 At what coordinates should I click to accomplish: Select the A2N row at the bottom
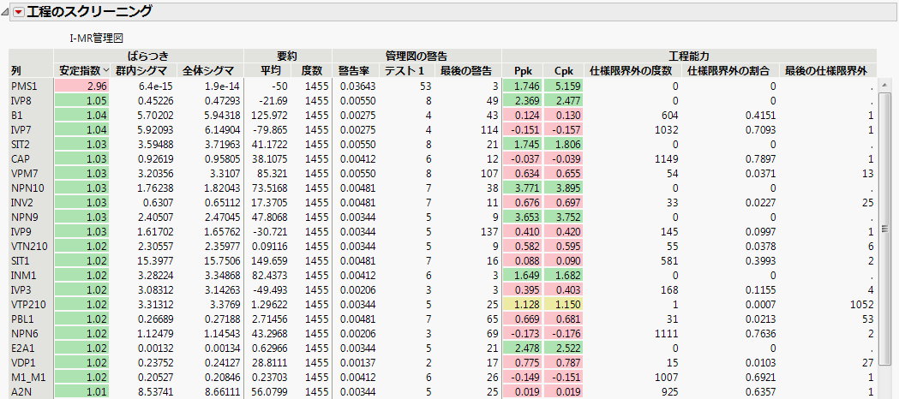21,391
